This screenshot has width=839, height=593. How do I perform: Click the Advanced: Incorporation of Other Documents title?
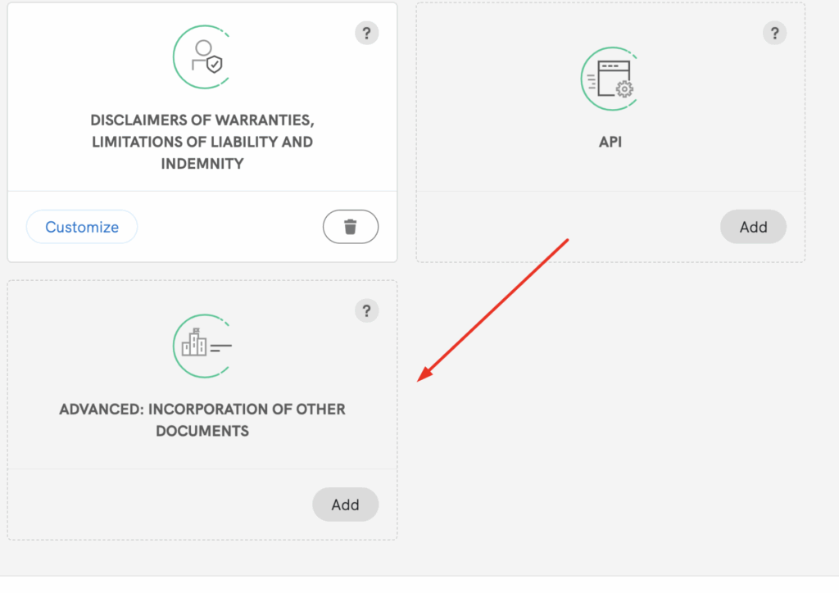pyautogui.click(x=202, y=419)
